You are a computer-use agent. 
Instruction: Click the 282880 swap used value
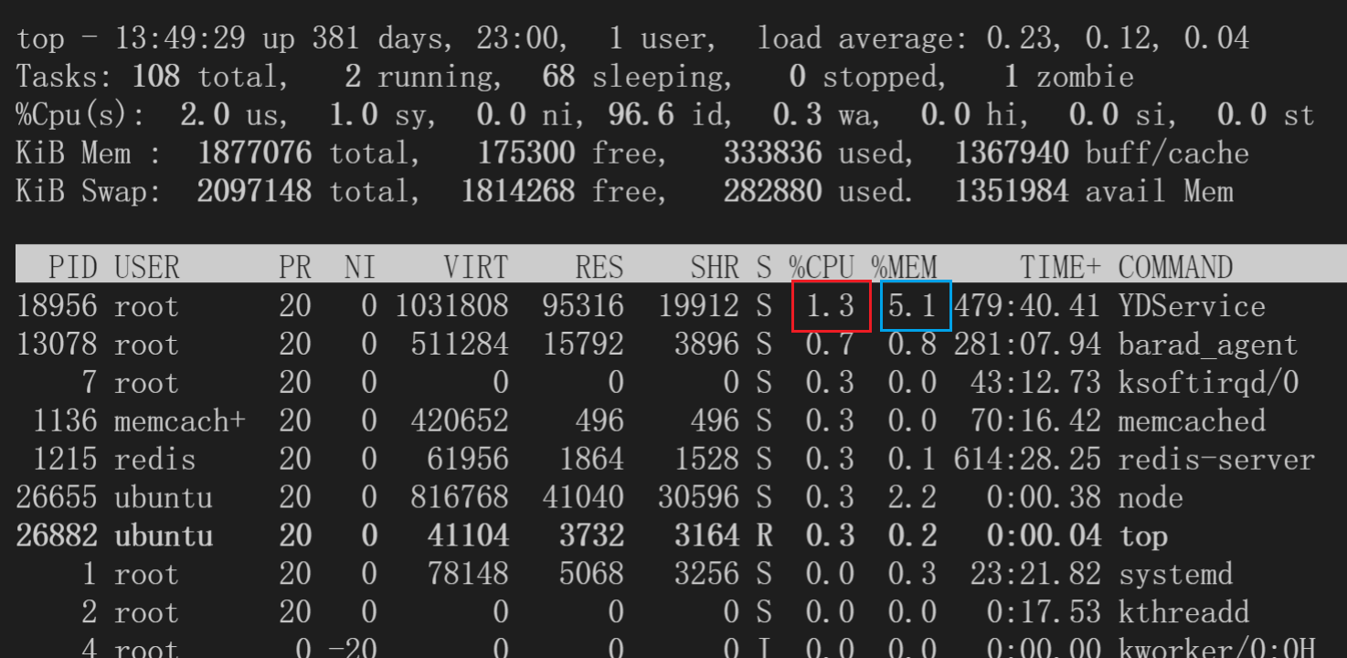[x=773, y=191]
